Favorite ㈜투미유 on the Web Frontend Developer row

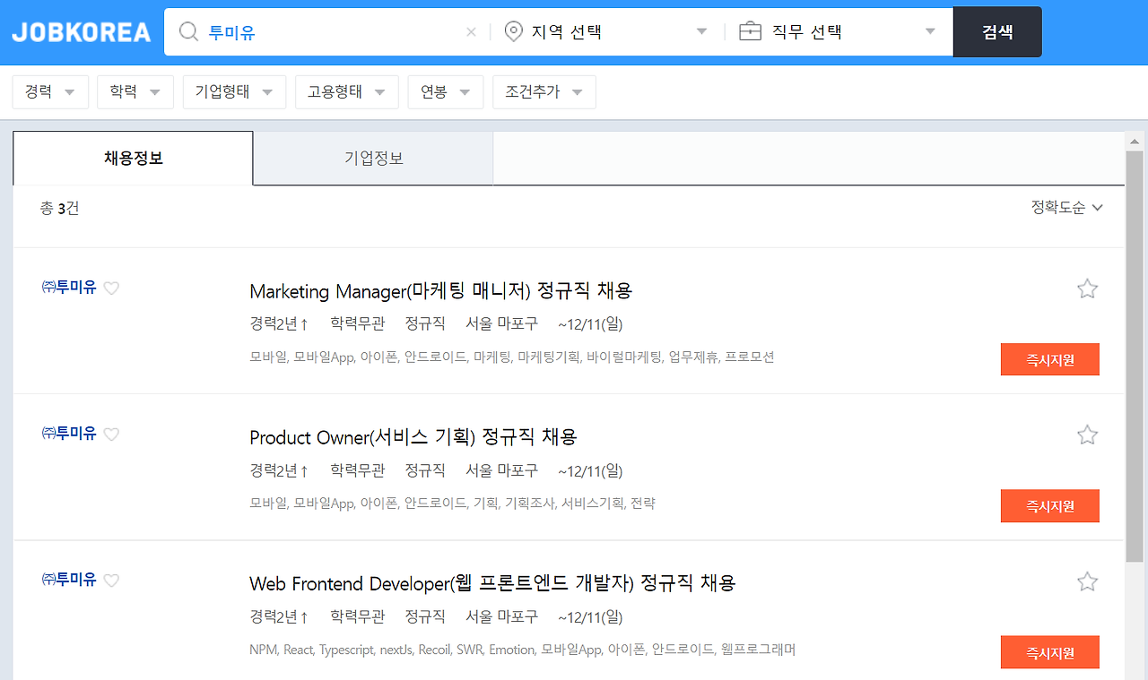coord(111,580)
